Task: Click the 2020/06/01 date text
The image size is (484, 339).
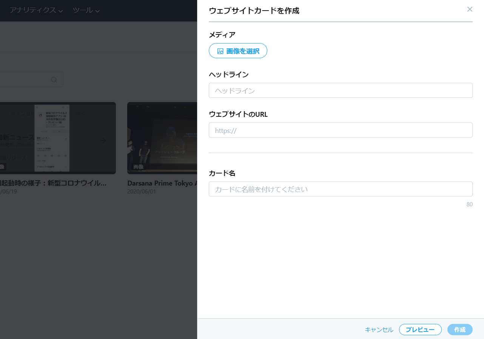Action: pos(142,192)
